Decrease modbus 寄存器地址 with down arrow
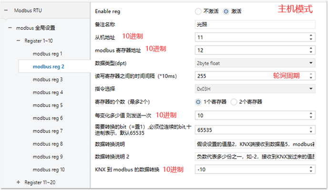This screenshot has height=190, width=328. (x=311, y=52)
